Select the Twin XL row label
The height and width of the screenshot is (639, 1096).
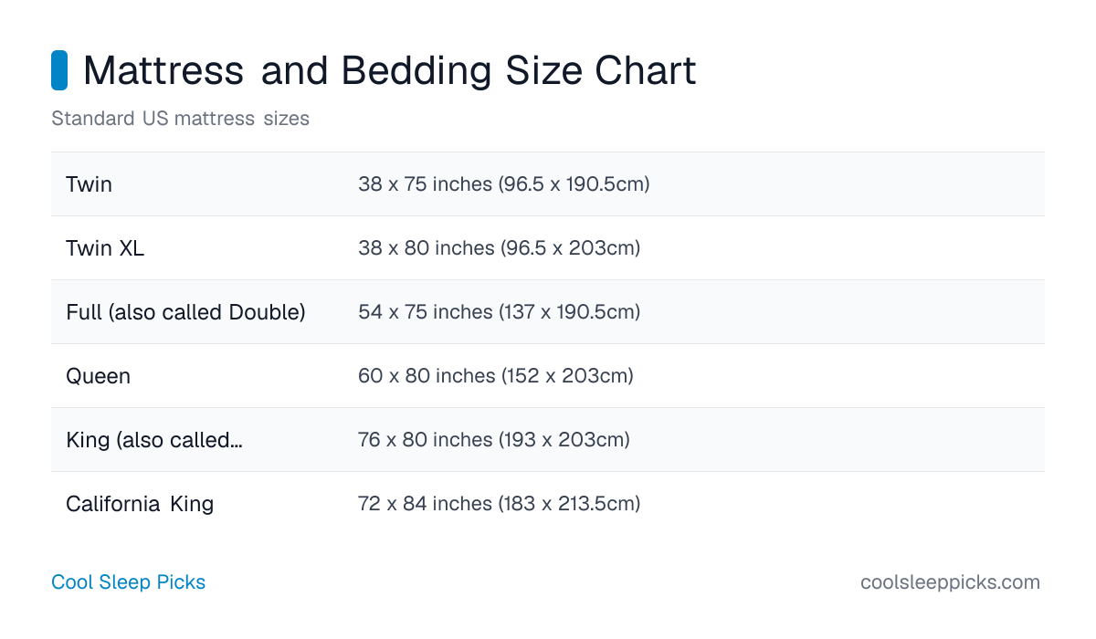tap(105, 248)
